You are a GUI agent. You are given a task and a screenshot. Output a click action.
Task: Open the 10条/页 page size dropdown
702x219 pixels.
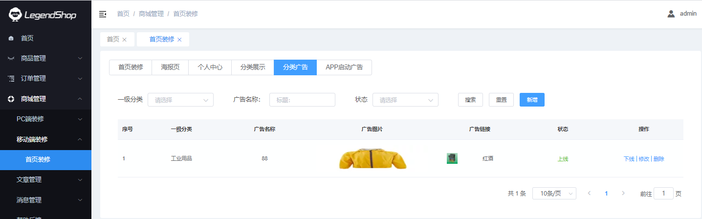pos(554,194)
